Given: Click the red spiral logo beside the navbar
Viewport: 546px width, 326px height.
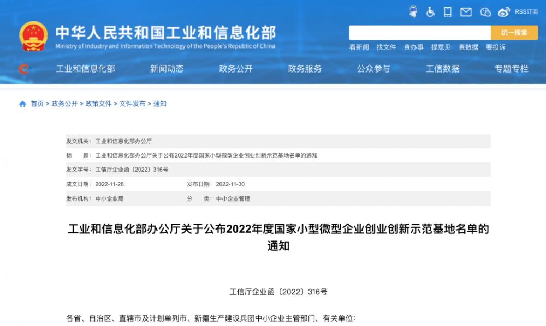Looking at the screenshot, I should coord(23,69).
